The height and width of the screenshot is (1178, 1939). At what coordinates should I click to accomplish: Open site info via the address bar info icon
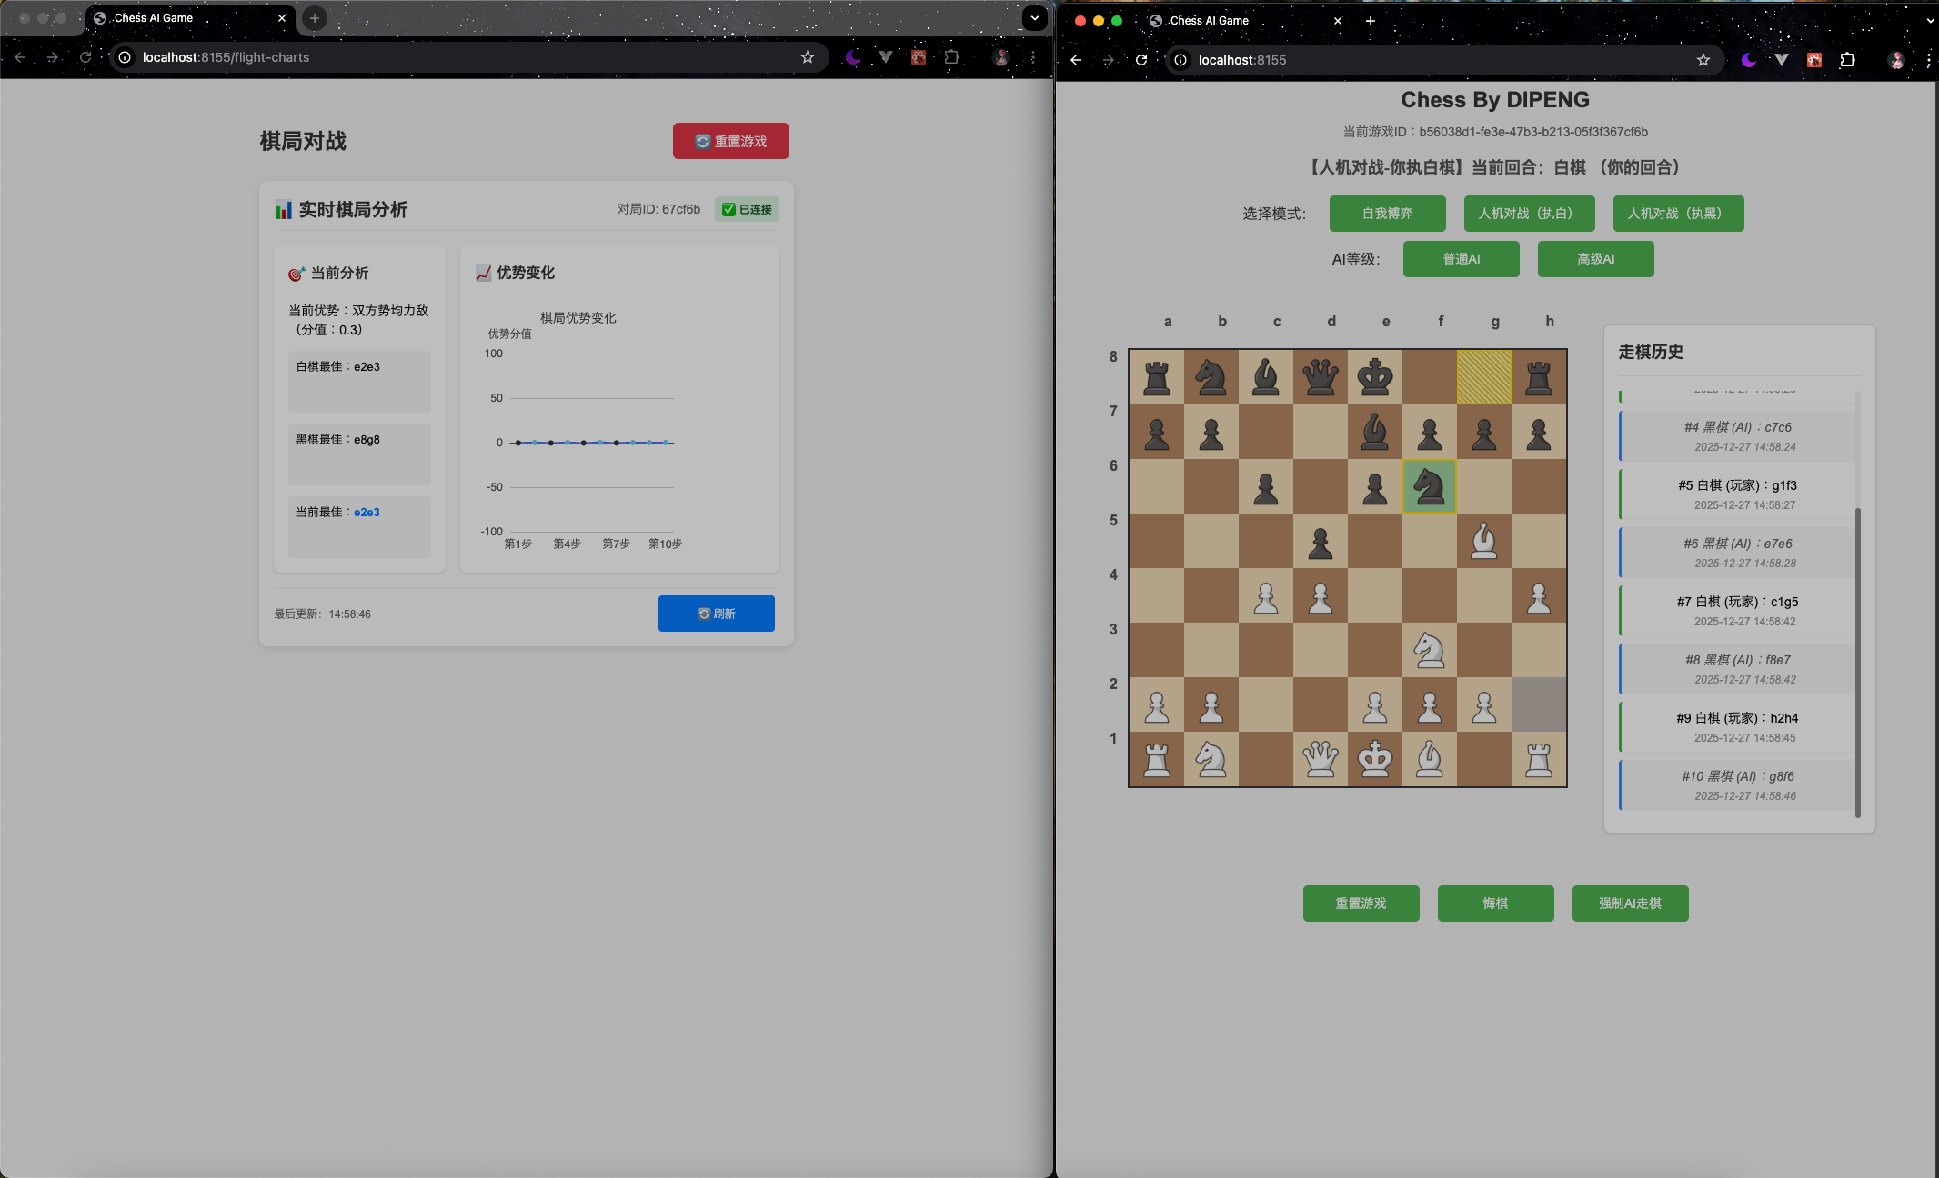[x=1179, y=60]
